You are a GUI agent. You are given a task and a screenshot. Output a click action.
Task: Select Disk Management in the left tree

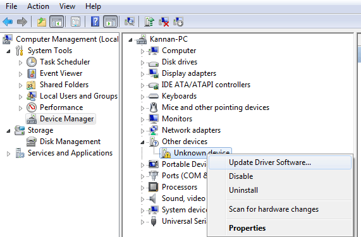pyautogui.click(x=70, y=142)
